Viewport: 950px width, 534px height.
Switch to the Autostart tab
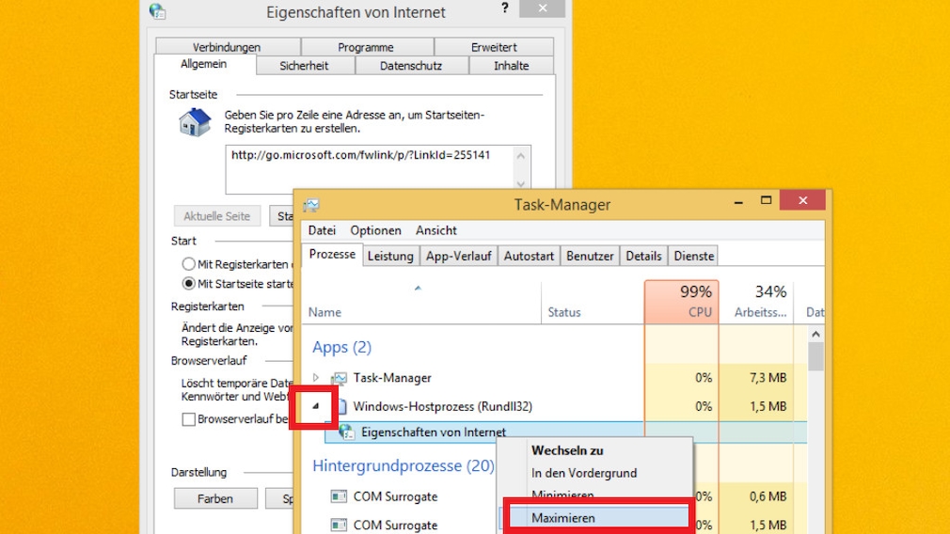tap(529, 256)
